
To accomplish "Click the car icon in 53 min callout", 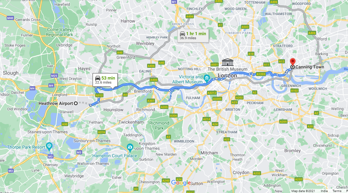I will coord(98,78).
